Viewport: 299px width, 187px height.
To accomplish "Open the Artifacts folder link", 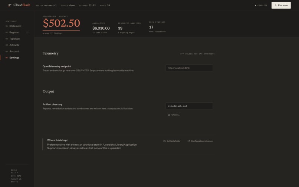I will (172, 141).
